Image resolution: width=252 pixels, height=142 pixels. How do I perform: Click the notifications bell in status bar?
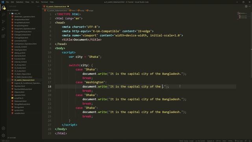[x=249, y=141]
